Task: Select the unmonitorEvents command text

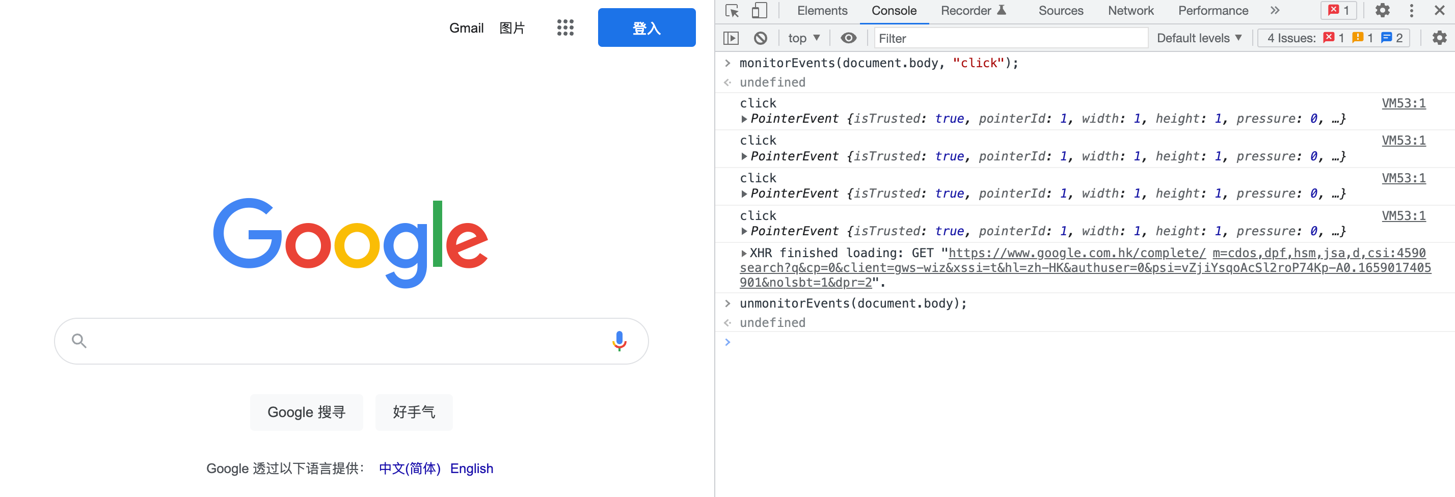Action: point(853,304)
